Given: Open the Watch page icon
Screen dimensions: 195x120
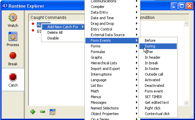Looking at the screenshot, I should pos(13,18).
